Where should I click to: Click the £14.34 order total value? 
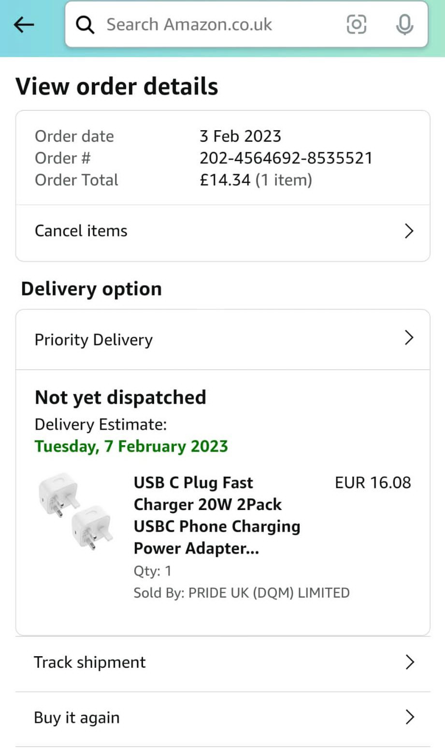(225, 180)
